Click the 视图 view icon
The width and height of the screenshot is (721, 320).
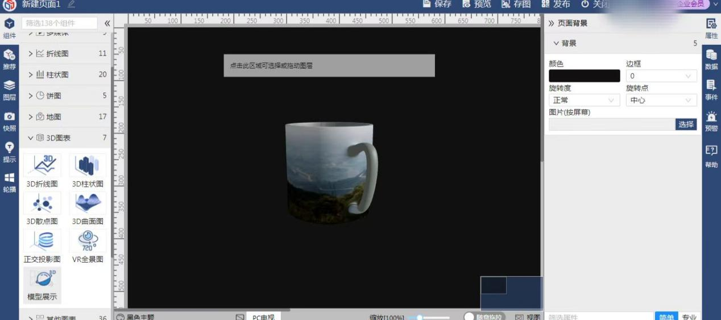(x=519, y=317)
